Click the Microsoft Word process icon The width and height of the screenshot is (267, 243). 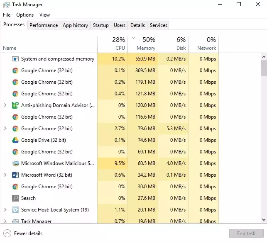(15, 175)
